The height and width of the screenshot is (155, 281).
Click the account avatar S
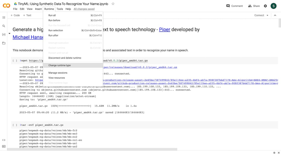point(273,6)
